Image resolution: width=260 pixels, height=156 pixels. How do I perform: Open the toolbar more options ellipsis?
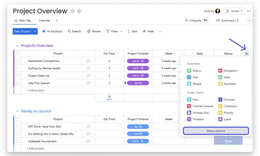coord(160,31)
